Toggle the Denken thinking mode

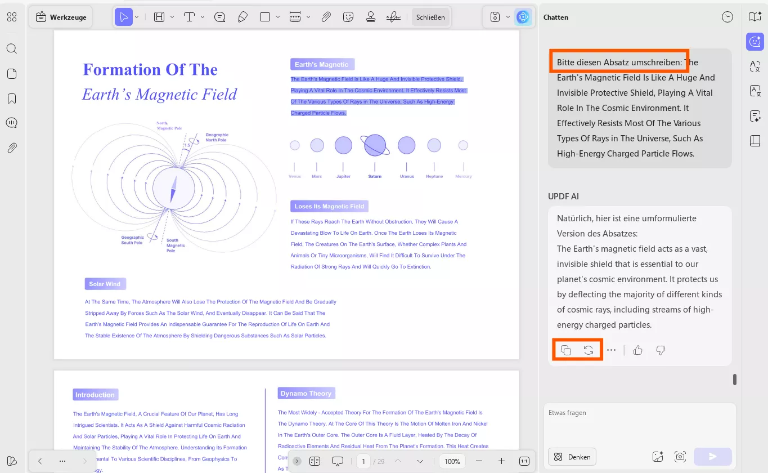point(572,457)
